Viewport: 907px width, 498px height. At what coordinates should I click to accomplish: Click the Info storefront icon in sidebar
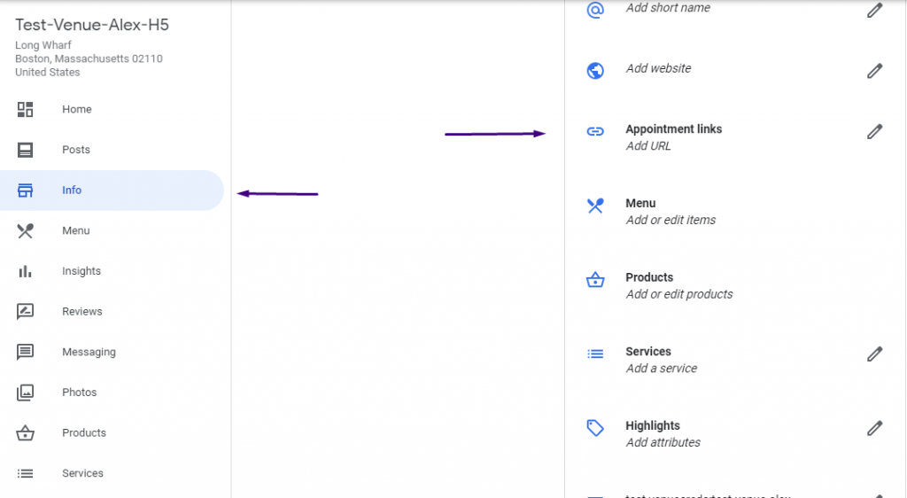click(x=25, y=191)
